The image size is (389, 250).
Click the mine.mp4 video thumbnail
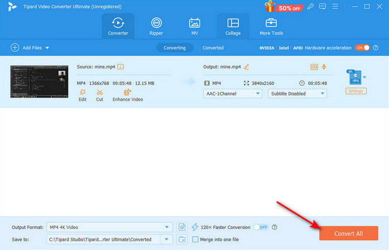pos(39,81)
